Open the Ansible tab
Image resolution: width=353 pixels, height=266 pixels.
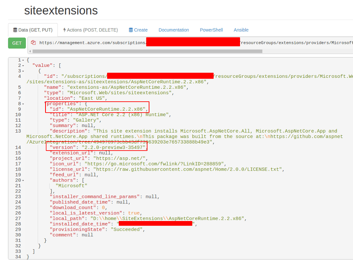(241, 30)
